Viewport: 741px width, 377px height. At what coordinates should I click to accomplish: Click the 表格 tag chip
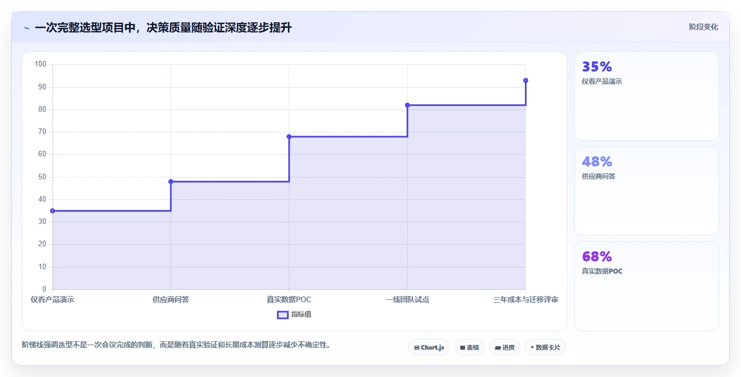469,347
